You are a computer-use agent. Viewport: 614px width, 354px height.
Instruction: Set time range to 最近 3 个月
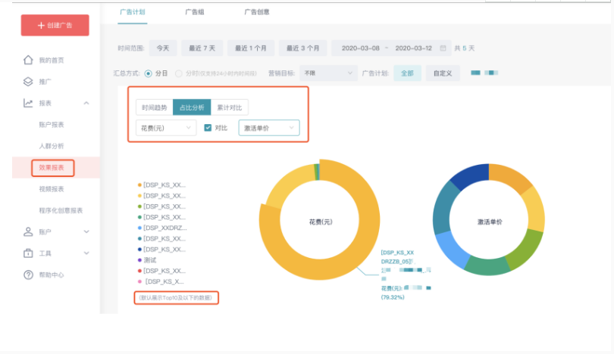(x=302, y=48)
